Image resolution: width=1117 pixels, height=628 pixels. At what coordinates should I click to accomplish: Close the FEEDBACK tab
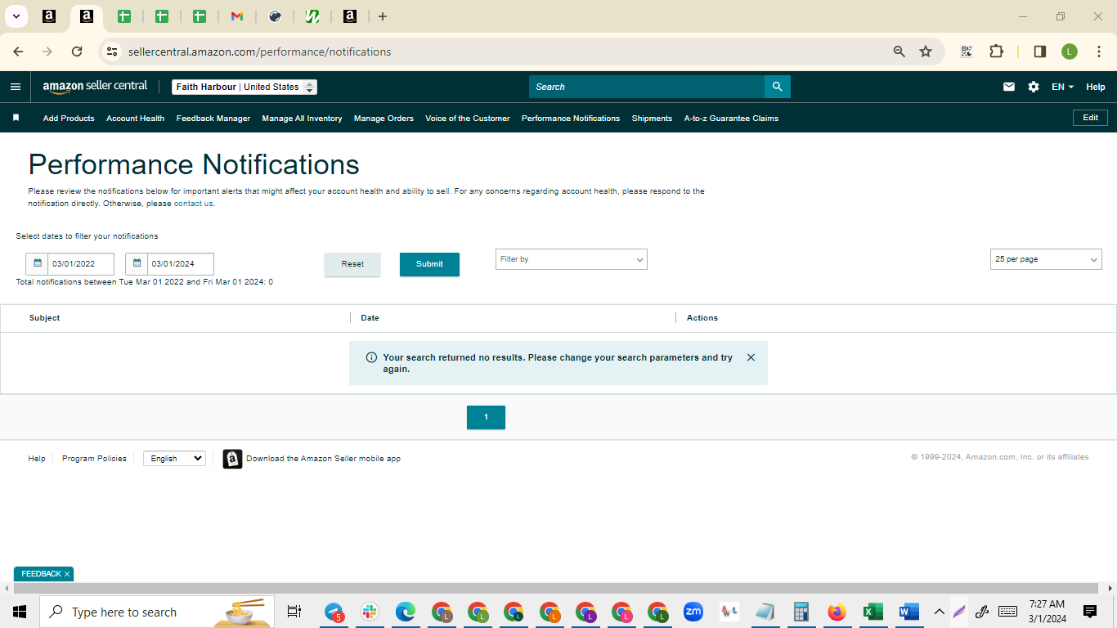67,574
